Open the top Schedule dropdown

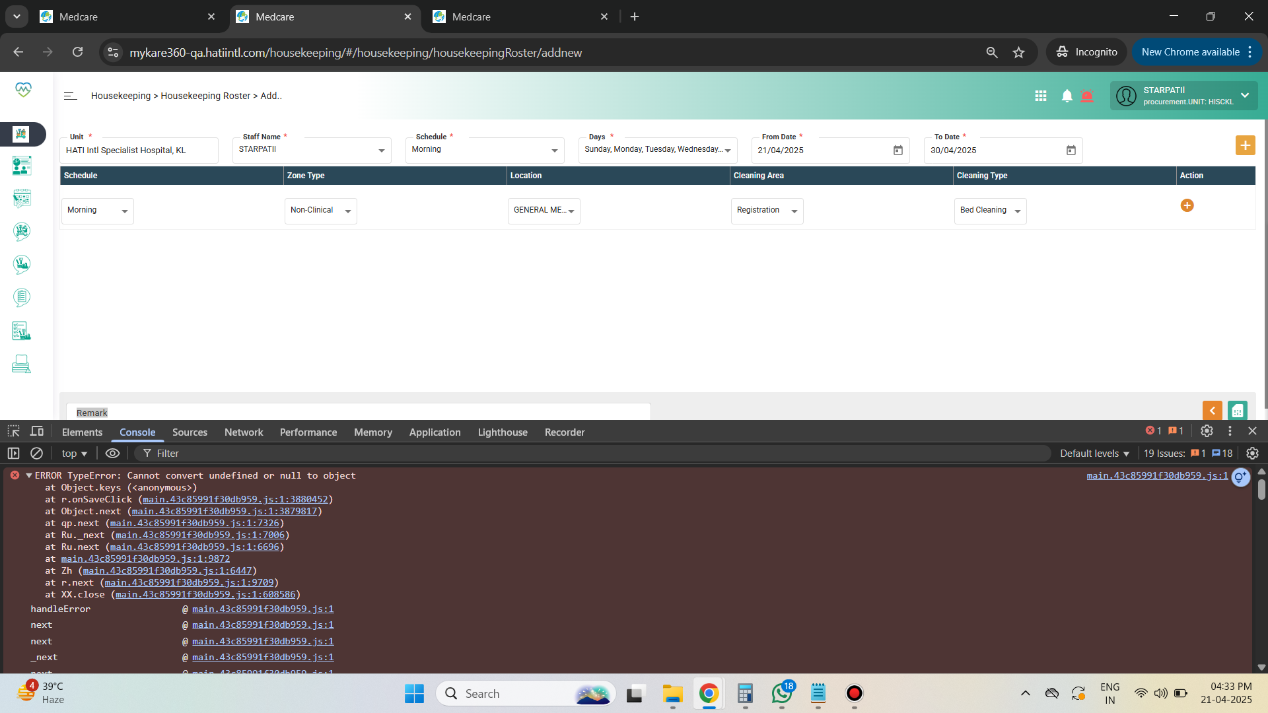485,150
